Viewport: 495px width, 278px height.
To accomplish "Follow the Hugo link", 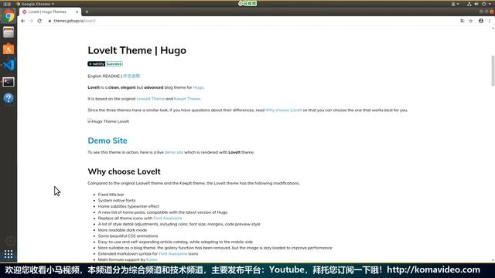I will coord(198,87).
